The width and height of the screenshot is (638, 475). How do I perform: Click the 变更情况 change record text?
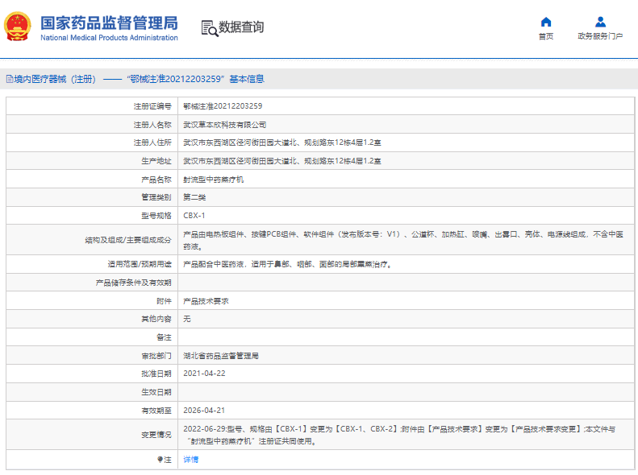(x=399, y=435)
